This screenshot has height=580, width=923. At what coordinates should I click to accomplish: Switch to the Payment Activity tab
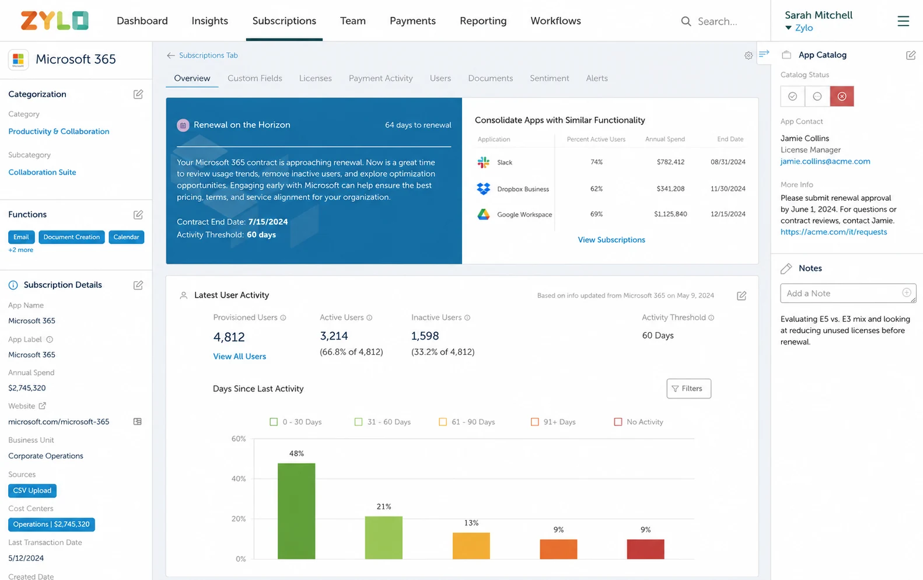click(380, 78)
